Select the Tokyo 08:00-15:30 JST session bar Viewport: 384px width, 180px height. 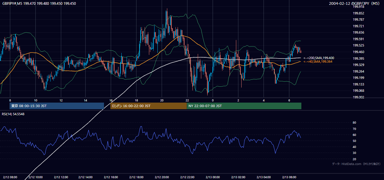tap(57, 106)
